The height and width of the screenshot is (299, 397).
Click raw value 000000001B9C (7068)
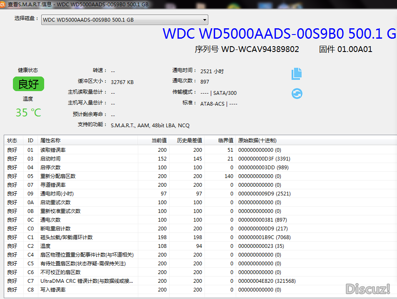[265, 237]
